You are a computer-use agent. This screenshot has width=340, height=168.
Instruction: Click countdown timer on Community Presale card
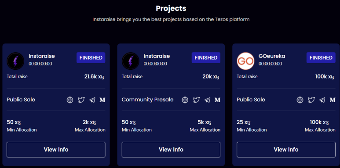click(155, 64)
